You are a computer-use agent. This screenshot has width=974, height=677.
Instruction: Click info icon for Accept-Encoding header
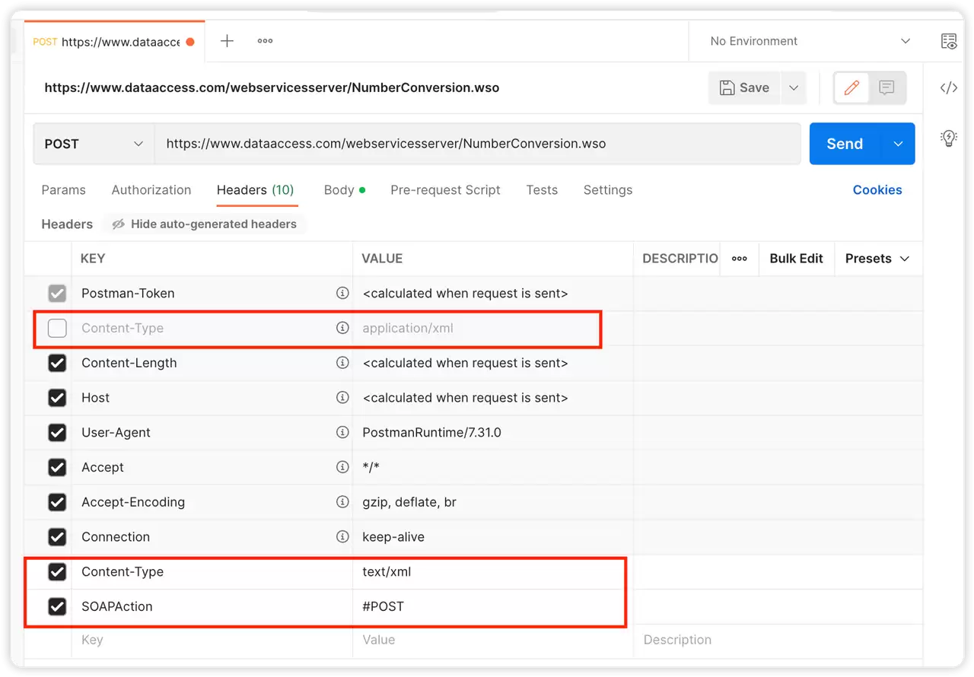pos(342,502)
